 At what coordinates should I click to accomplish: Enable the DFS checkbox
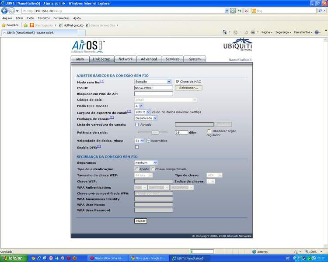(137, 147)
